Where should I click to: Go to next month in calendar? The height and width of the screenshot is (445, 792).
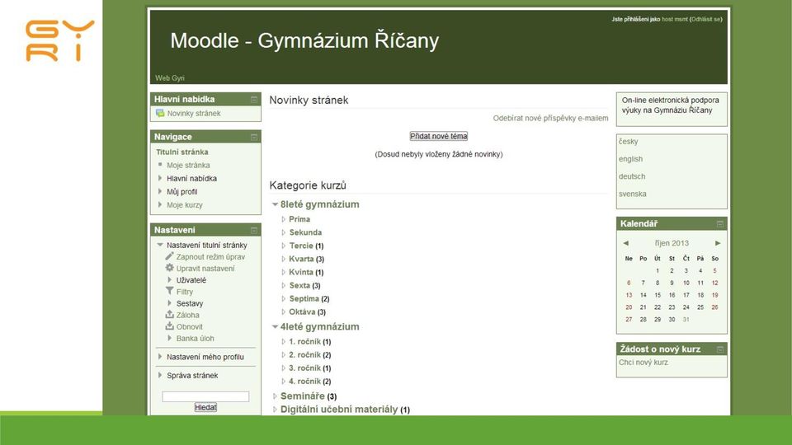[x=718, y=243]
